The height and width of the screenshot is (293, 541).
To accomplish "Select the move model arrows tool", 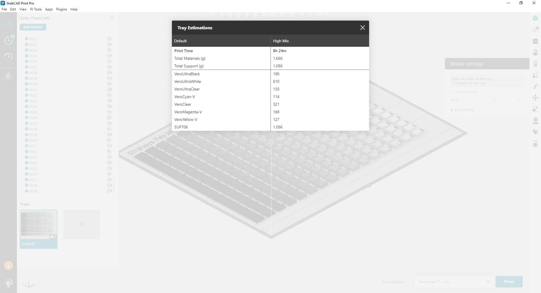I will point(535,98).
